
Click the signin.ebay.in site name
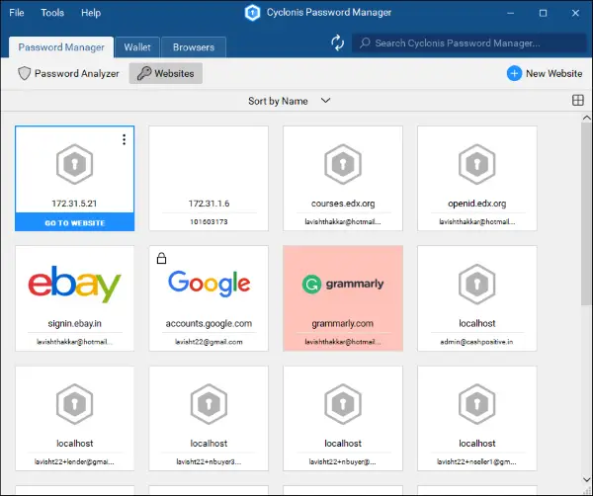coord(74,323)
